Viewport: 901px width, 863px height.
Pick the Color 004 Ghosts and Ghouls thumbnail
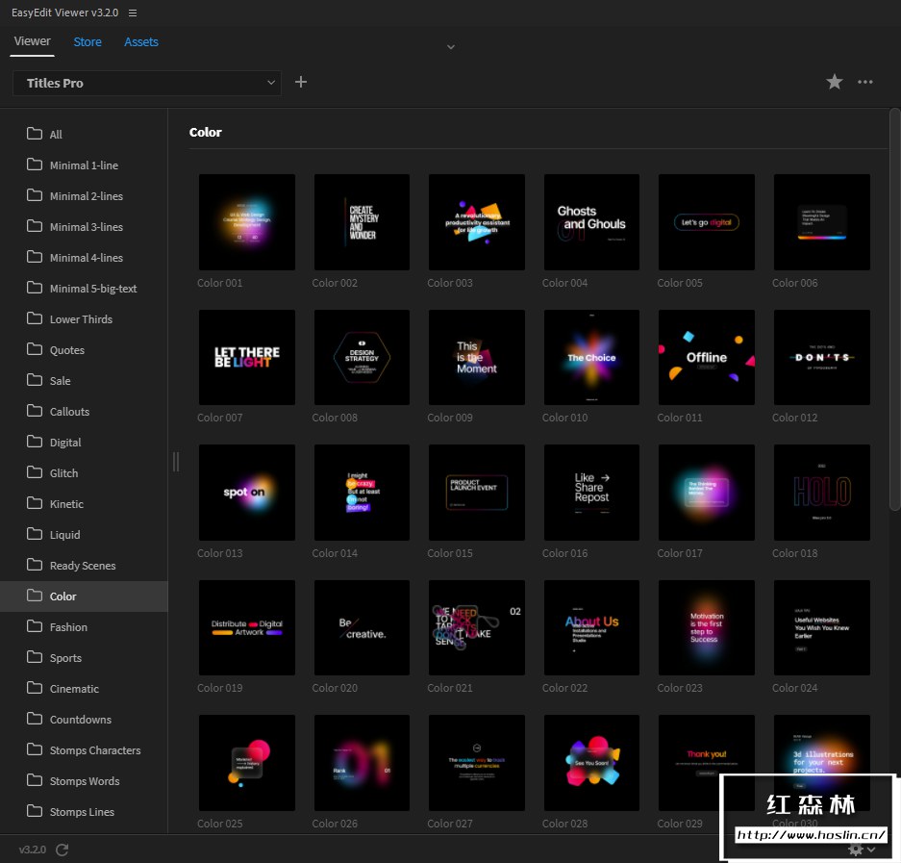tap(591, 222)
